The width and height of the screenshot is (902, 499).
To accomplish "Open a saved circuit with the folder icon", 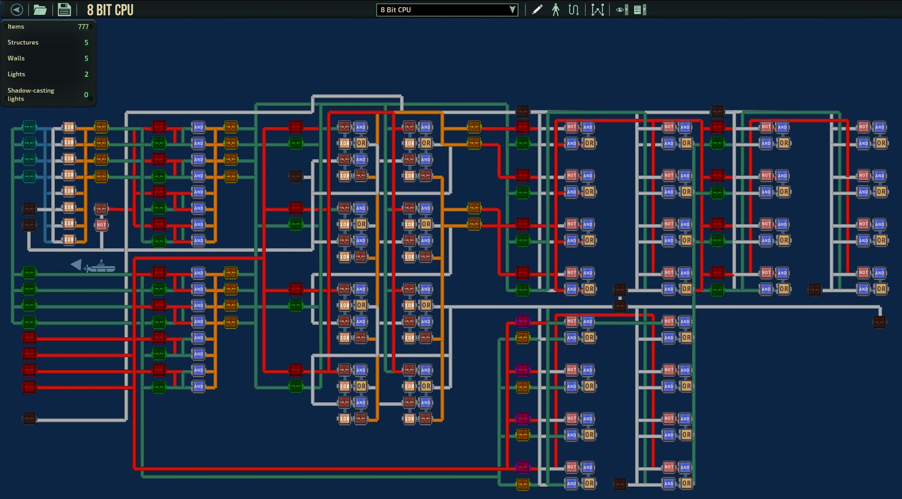I will coord(39,9).
